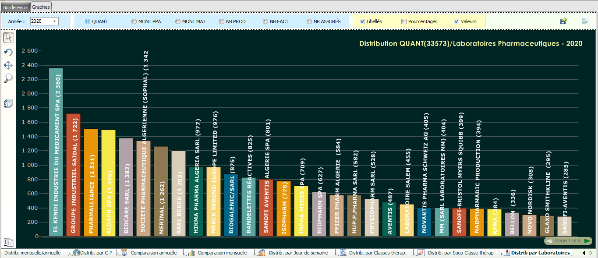Click the bottom-left chart legend icon
The image size is (598, 258).
tap(8, 242)
